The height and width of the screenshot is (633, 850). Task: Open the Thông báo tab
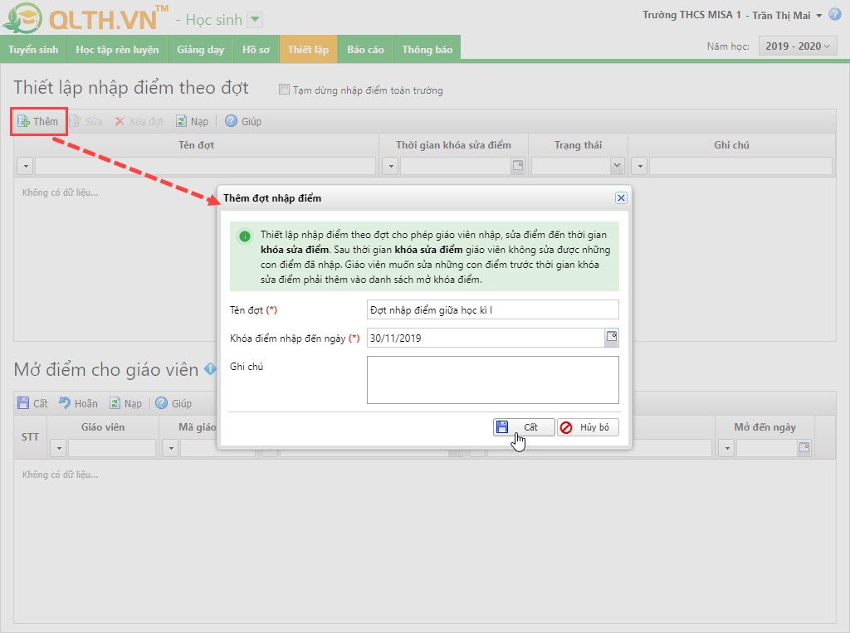coord(427,49)
